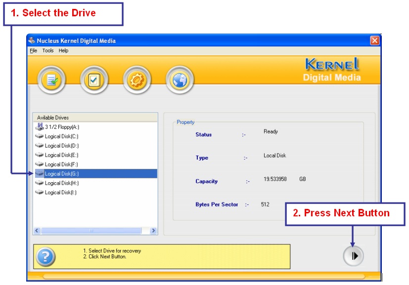Viewport: 409px width, 285px height.
Task: Click the document-with-checkmark toolbar icon
Action: (51, 80)
